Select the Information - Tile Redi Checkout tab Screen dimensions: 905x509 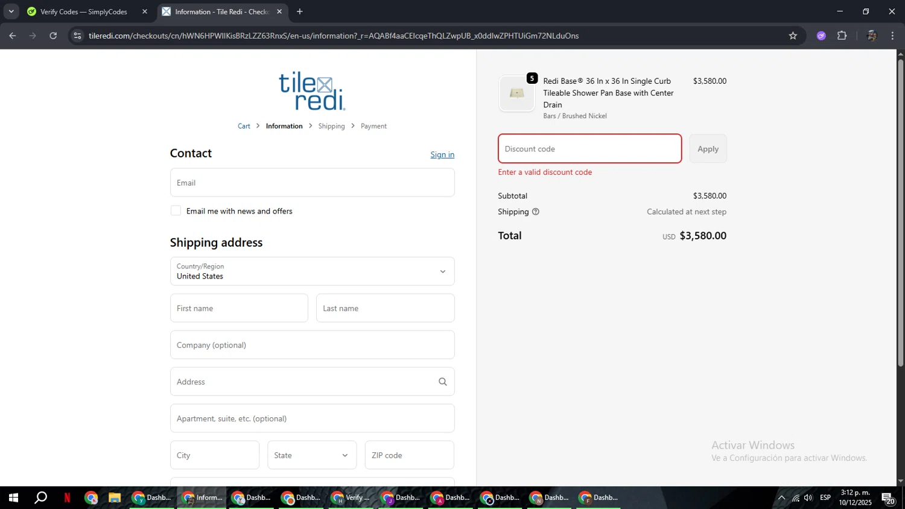coord(222,11)
